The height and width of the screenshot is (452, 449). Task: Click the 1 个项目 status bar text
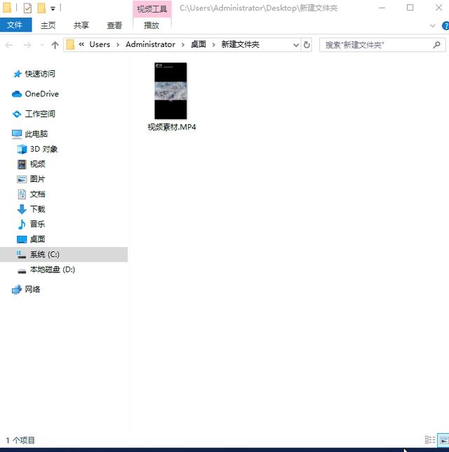click(x=20, y=441)
